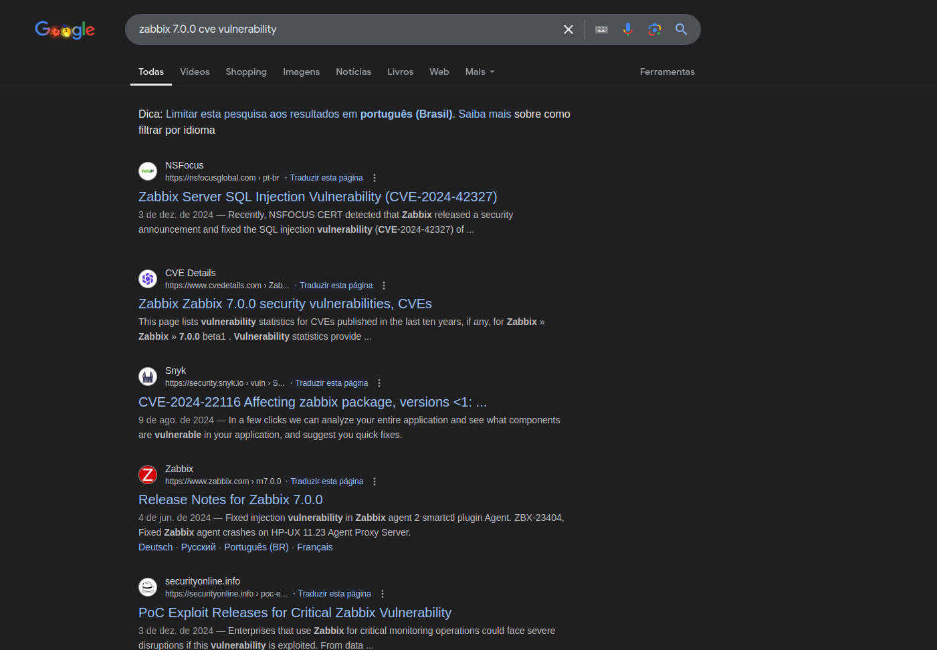The width and height of the screenshot is (937, 650).
Task: Click the CVE Details site name
Action: tap(191, 273)
